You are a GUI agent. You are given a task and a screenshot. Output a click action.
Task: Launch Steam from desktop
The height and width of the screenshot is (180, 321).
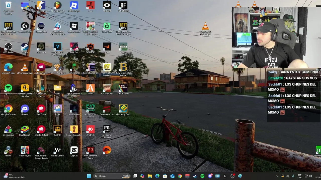[x=25, y=48]
